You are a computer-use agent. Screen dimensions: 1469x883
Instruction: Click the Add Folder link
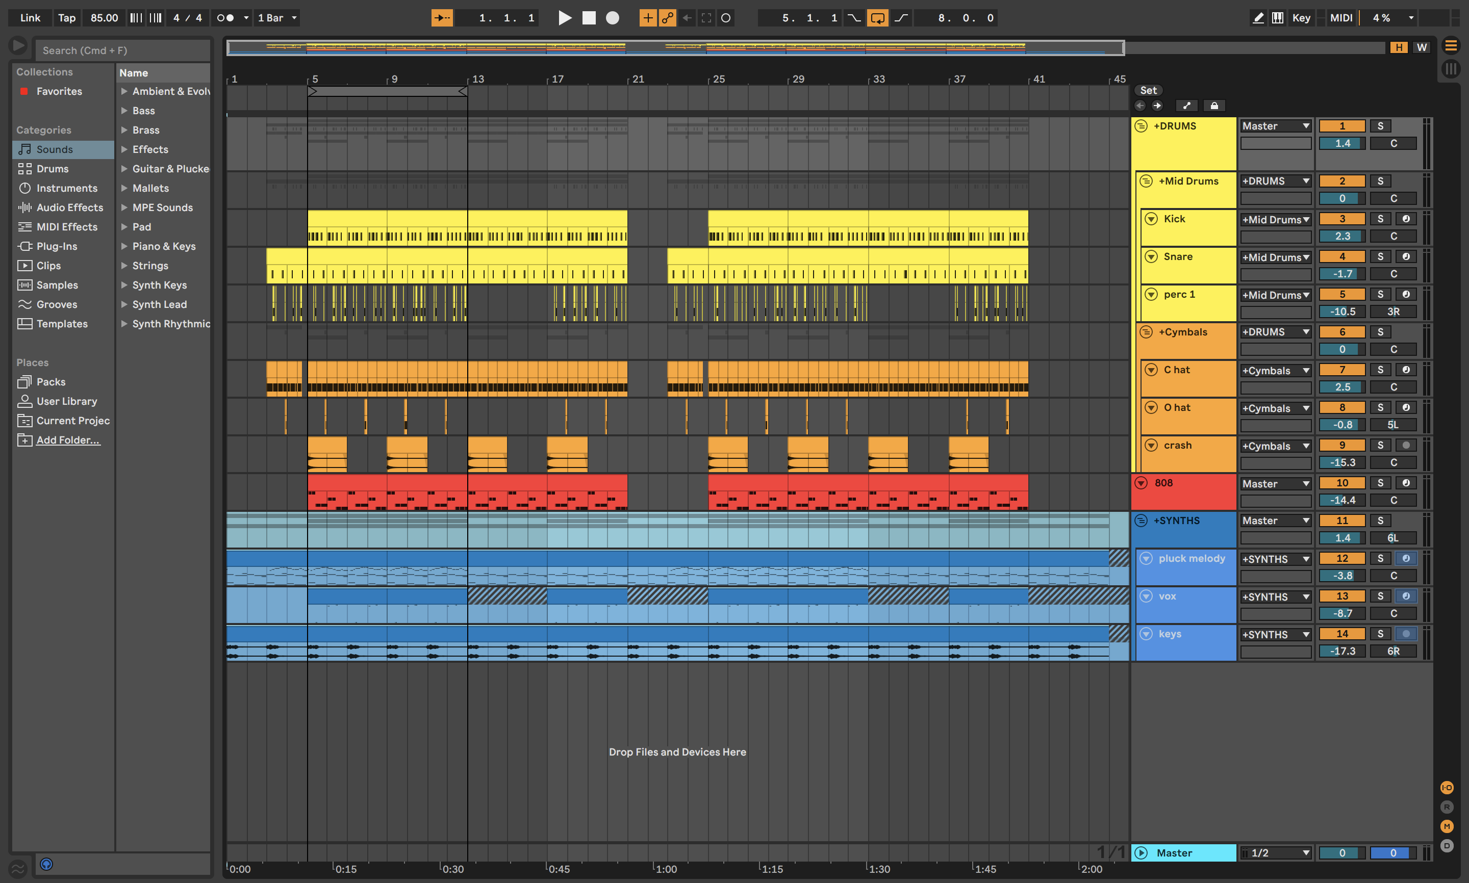[x=68, y=440]
